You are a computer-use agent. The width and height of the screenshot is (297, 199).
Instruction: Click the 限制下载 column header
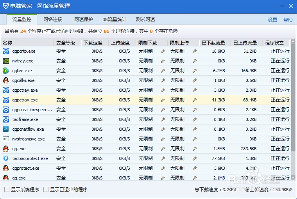[x=152, y=43]
